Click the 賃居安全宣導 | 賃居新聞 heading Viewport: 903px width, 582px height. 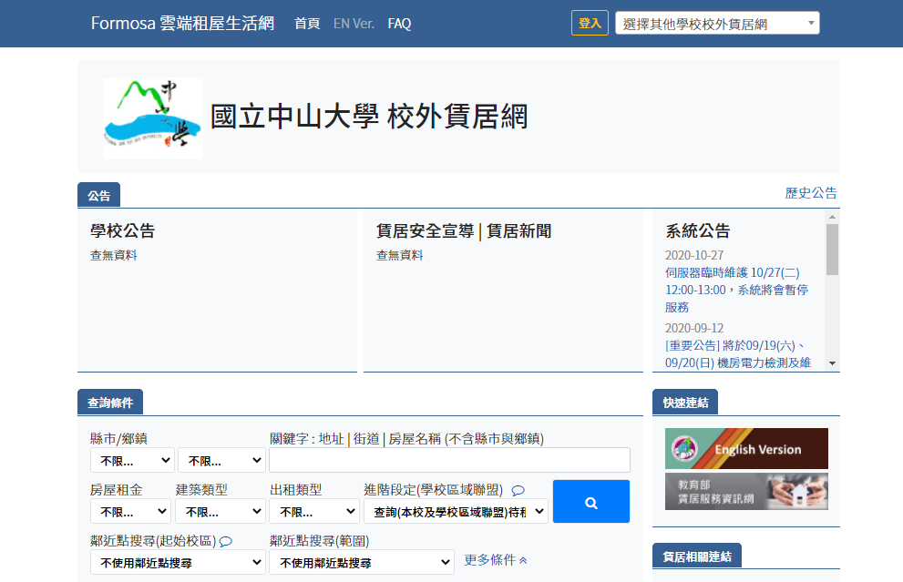click(x=464, y=230)
